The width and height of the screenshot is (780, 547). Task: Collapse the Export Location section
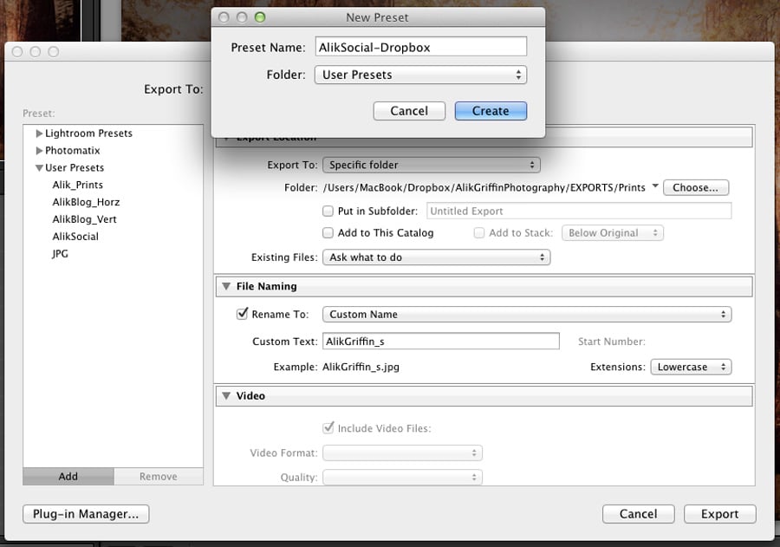pyautogui.click(x=226, y=136)
